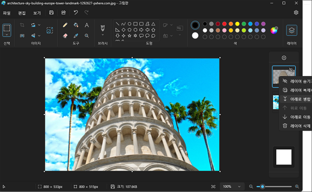Screen dimensions: 312x192
Task: Toggle visibility eye on top layer thumbnail
Action: (x=291, y=70)
